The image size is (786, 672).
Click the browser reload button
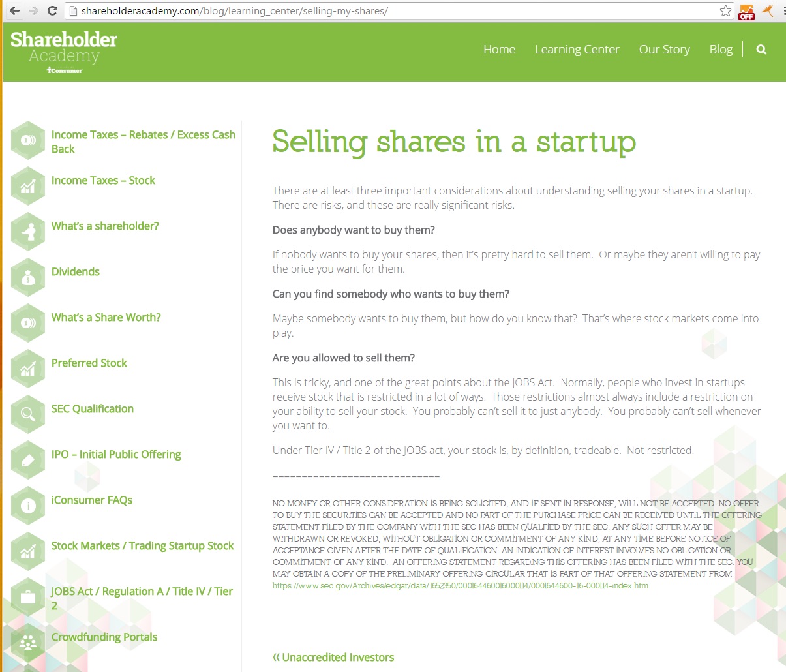(53, 11)
